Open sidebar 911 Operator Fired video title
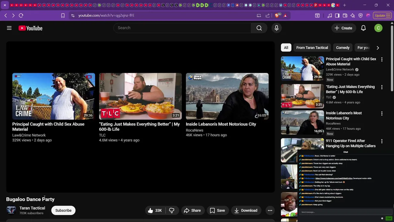Viewport: 394px width, 222px height. (351, 143)
